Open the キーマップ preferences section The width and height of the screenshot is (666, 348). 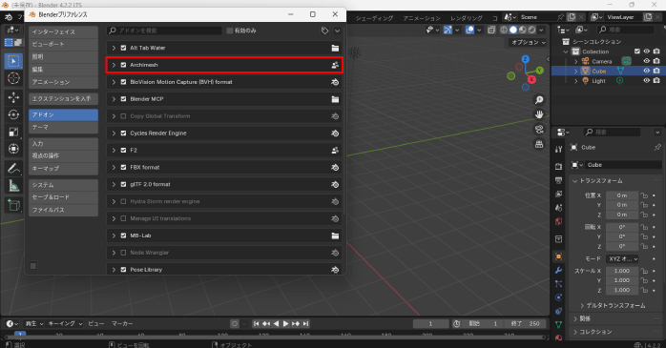pos(63,169)
